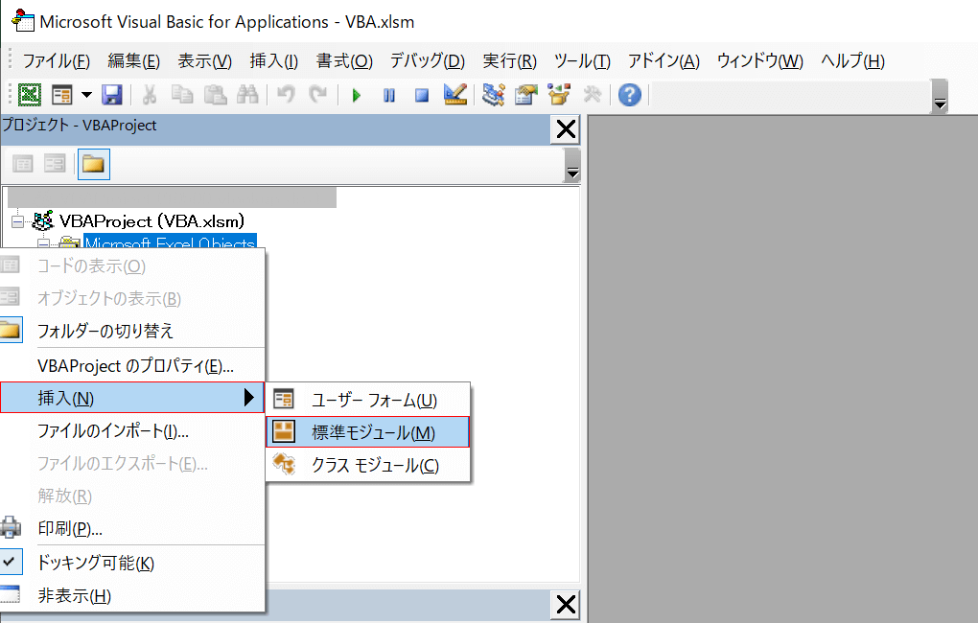Open the デバッグ(D) menu in menu bar
Image resolution: width=978 pixels, height=623 pixels.
click(x=427, y=61)
